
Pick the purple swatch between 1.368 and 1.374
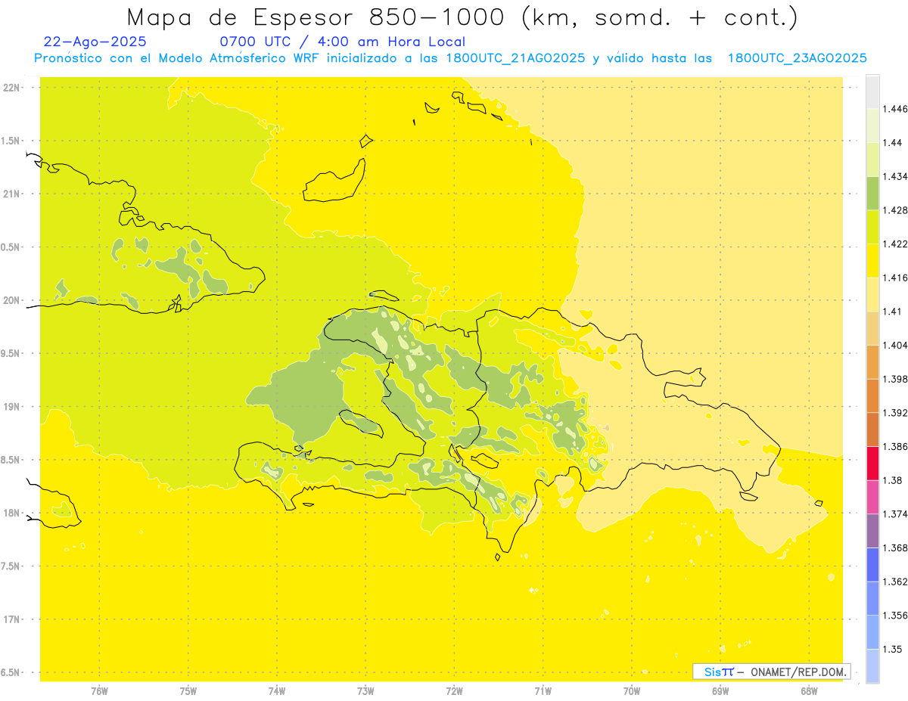(x=872, y=531)
